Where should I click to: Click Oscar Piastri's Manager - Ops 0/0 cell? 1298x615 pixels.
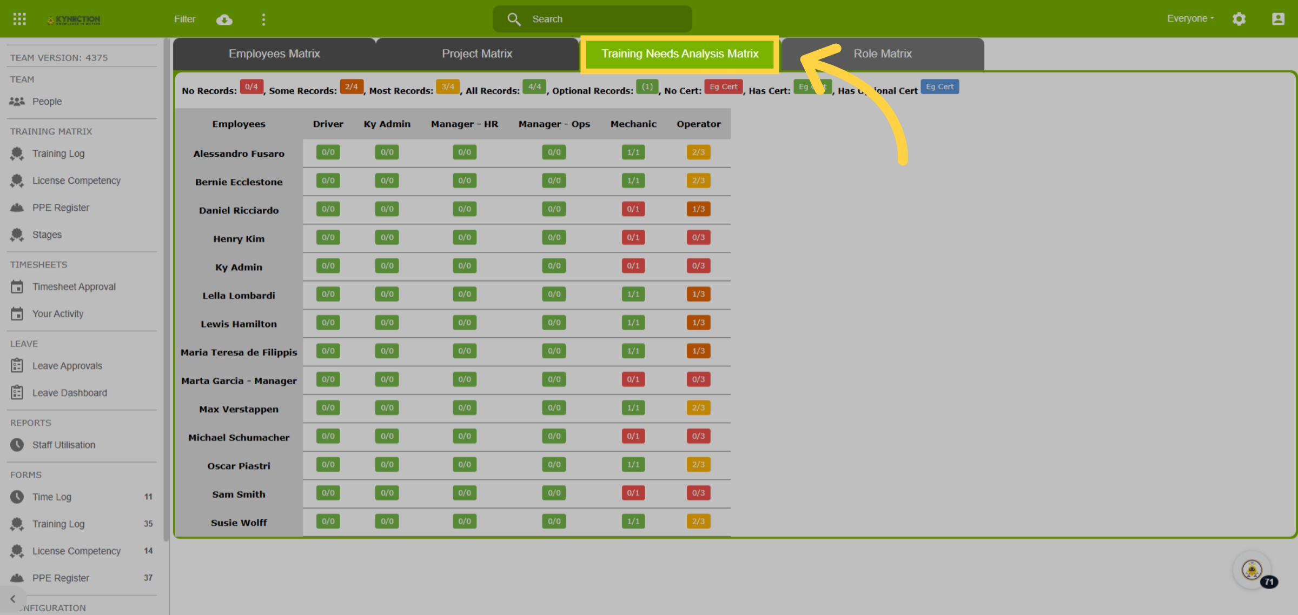tap(554, 464)
